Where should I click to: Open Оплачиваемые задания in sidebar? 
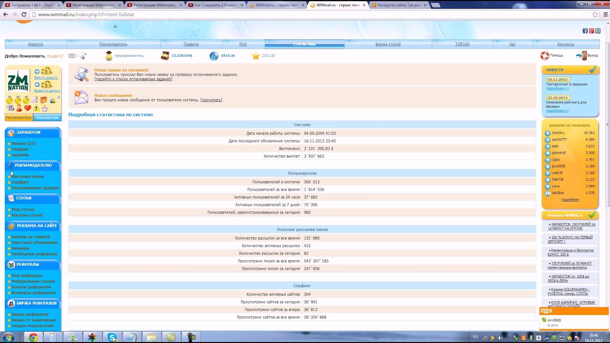pos(35,188)
